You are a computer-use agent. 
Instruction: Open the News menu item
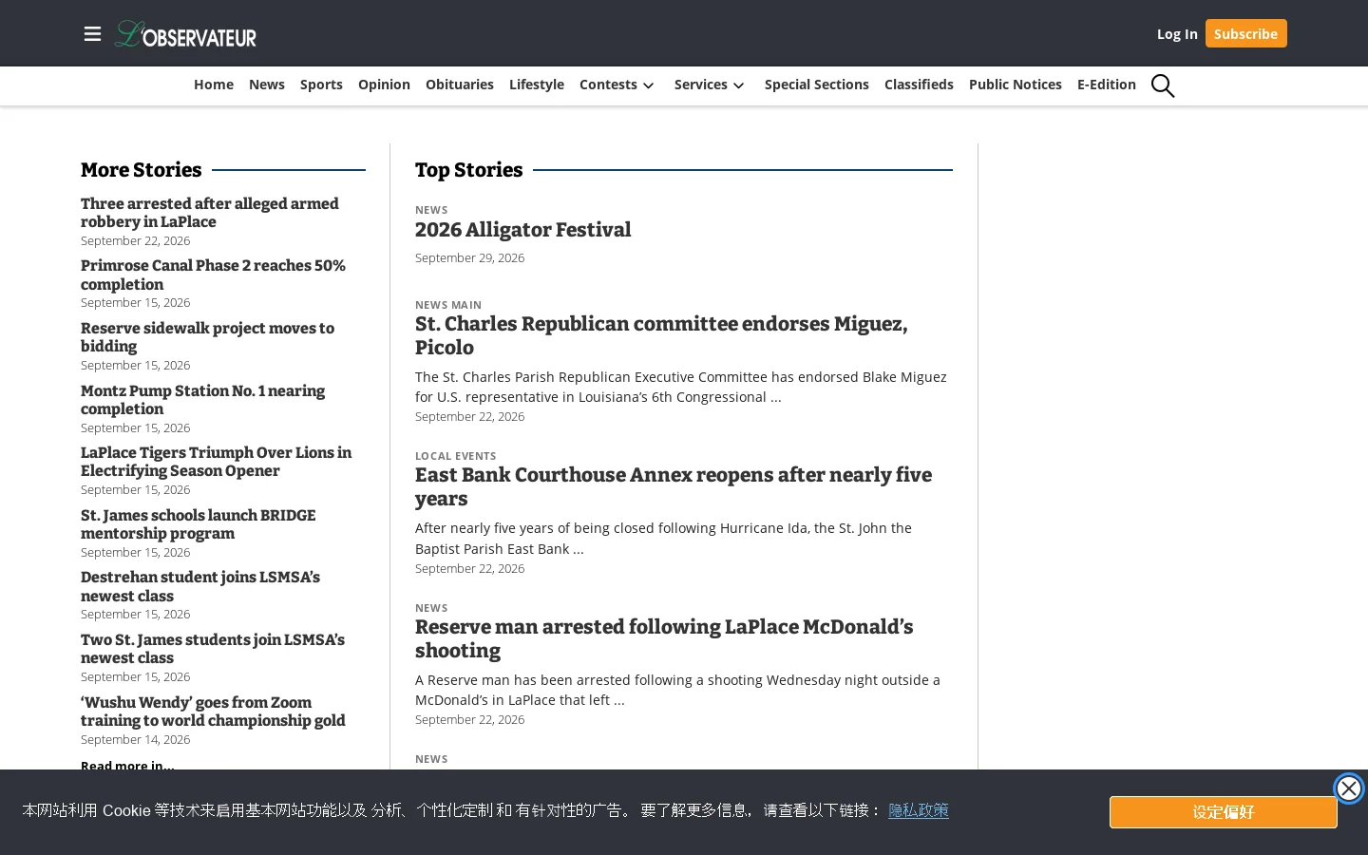click(x=267, y=85)
